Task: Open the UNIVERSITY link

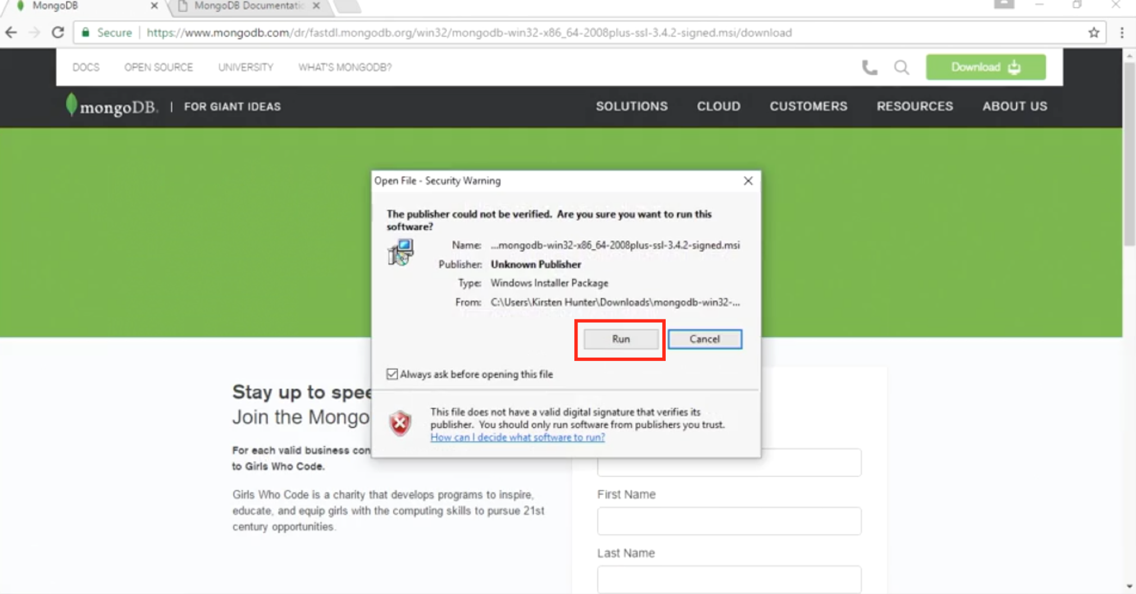Action: 246,67
